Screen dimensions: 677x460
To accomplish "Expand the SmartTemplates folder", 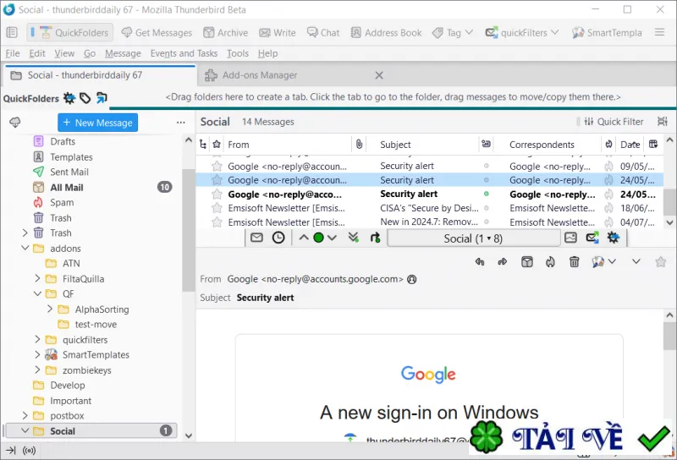I will (x=37, y=354).
